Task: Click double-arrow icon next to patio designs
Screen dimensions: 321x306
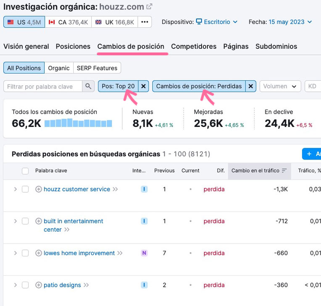Action: [x=86, y=285]
